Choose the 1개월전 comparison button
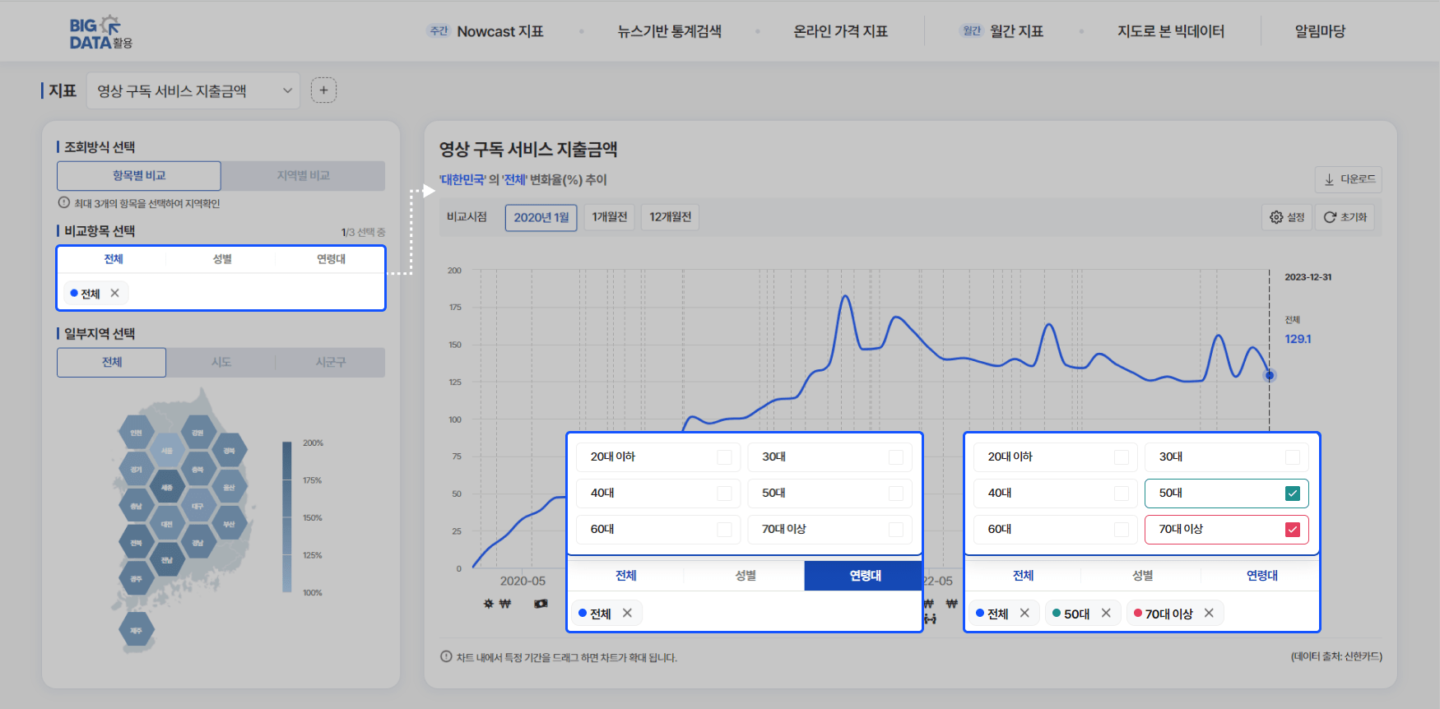 click(x=609, y=217)
